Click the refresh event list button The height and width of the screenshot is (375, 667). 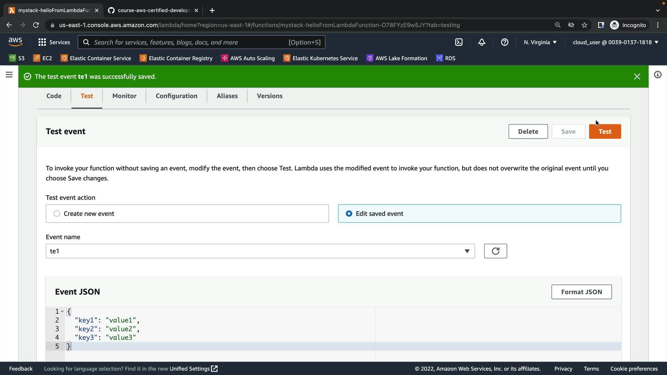click(x=495, y=251)
